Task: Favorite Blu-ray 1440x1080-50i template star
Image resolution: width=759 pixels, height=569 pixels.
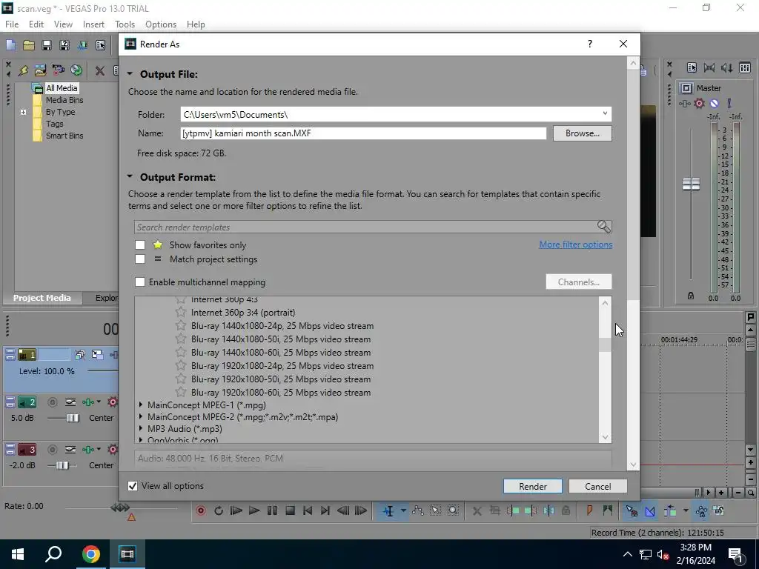Action: [181, 339]
